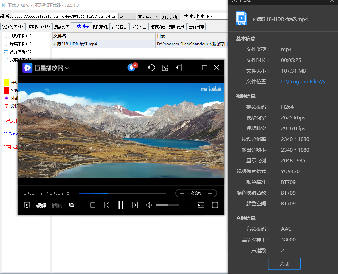Skip to the previous video track
This screenshot has height=274, width=338.
click(x=106, y=205)
